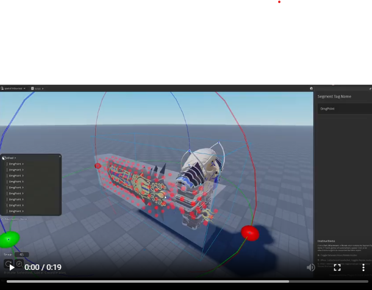Screen dimensions: 372x290
Task: Toggle the local coordinates compass icon
Action: (20, 263)
